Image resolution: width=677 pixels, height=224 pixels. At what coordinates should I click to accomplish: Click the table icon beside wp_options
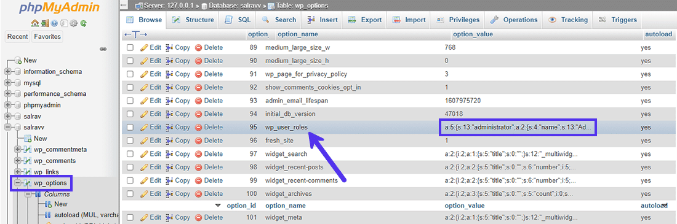tap(28, 183)
